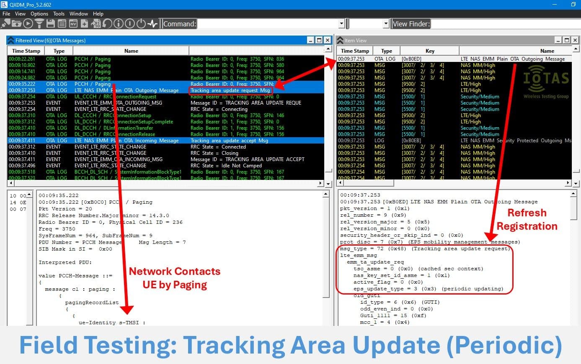The height and width of the screenshot is (364, 581).
Task: Click the pulse waveform toolbar icon
Action: [x=152, y=24]
